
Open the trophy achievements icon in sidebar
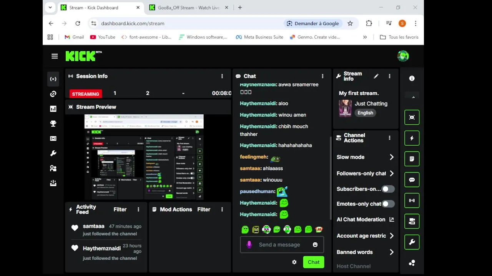(x=53, y=123)
